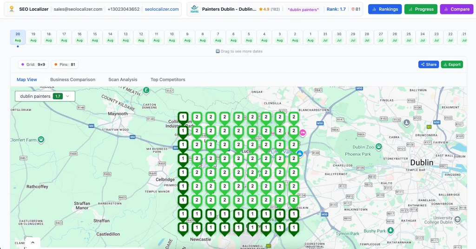Select the 28 Jul scan date
This screenshot has height=249, width=476.
click(367, 37)
